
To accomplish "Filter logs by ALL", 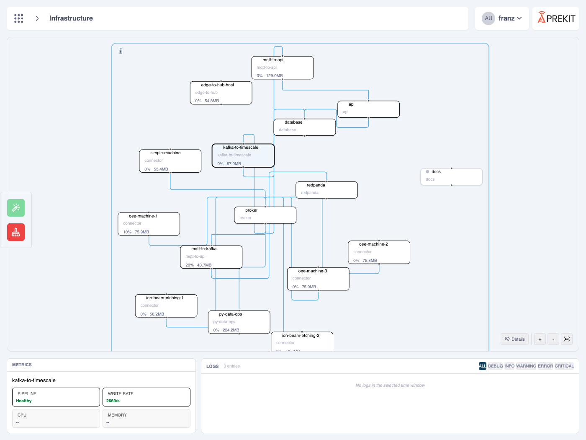I will (x=483, y=366).
